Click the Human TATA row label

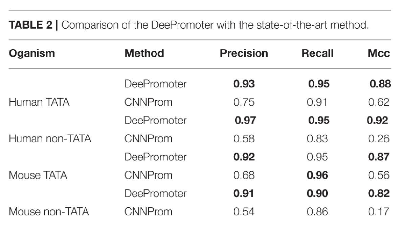pyautogui.click(x=39, y=102)
